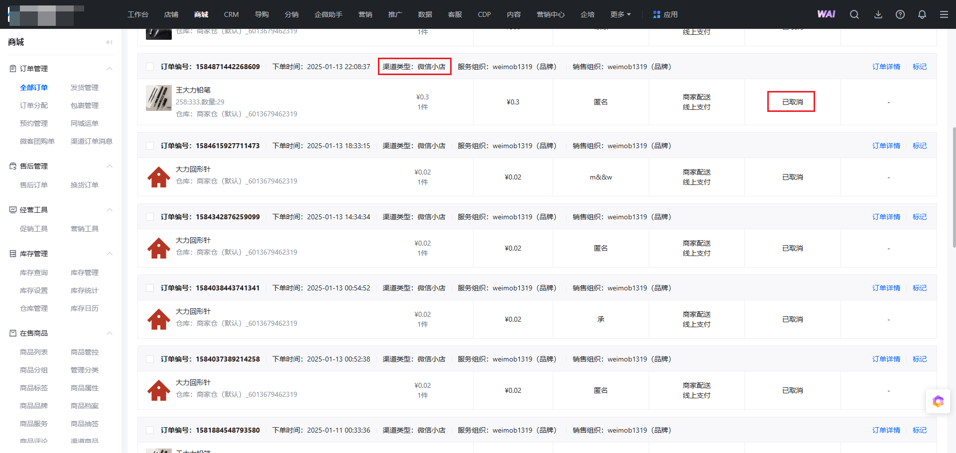Click 标记 for order 1584342876259099
The height and width of the screenshot is (453, 956).
point(920,217)
